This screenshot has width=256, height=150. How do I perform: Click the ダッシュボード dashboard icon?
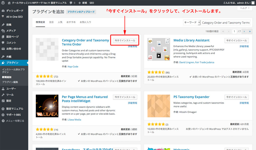3,11
